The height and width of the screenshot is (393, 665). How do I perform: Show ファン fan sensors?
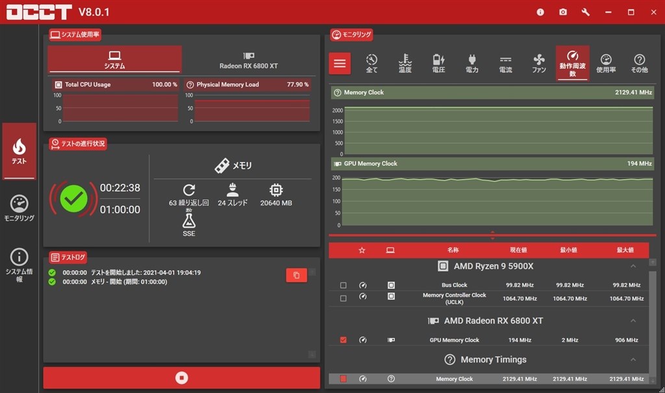(x=539, y=63)
